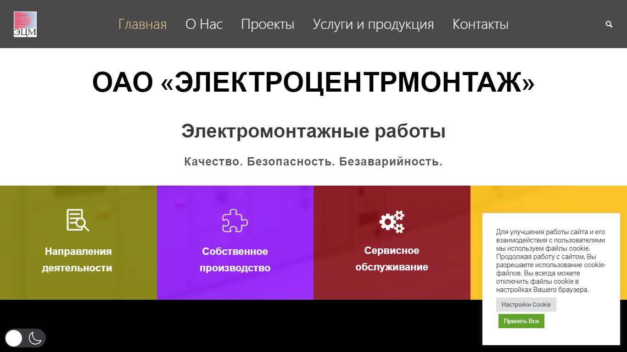This screenshot has width=627, height=352.
Task: Open the search magnifier icon
Action: click(x=609, y=24)
